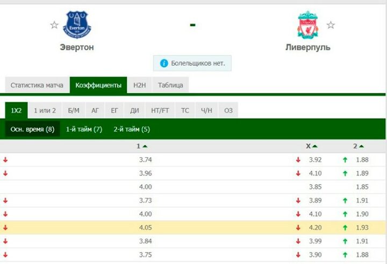Star Liverpool as favorite team
Viewport: 387px width, 264px height.
(331, 25)
